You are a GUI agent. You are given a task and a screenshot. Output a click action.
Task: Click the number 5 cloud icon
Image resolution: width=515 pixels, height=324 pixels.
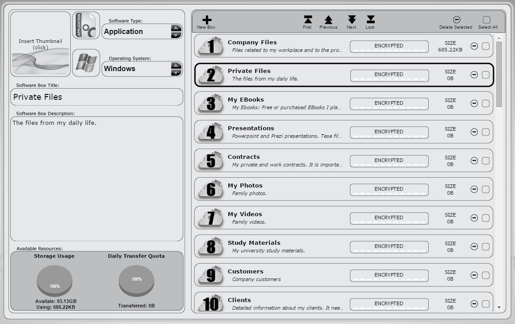tap(211, 161)
